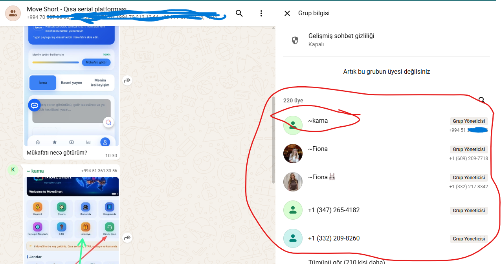Click ~ kama sender name in chat
Image resolution: width=501 pixels, height=264 pixels.
(35, 171)
